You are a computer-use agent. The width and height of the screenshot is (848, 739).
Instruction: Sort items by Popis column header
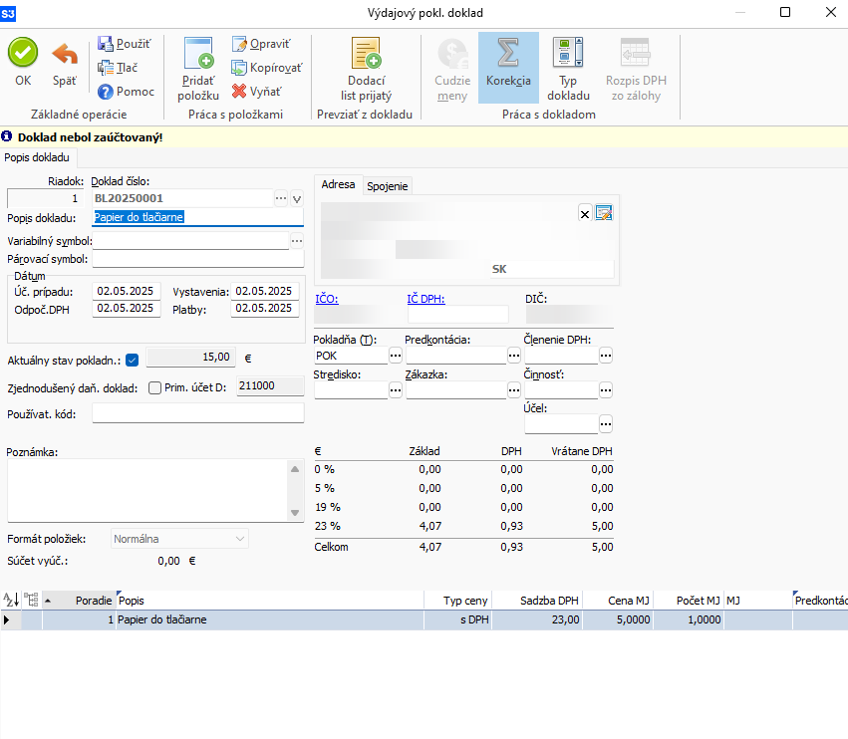coord(270,601)
